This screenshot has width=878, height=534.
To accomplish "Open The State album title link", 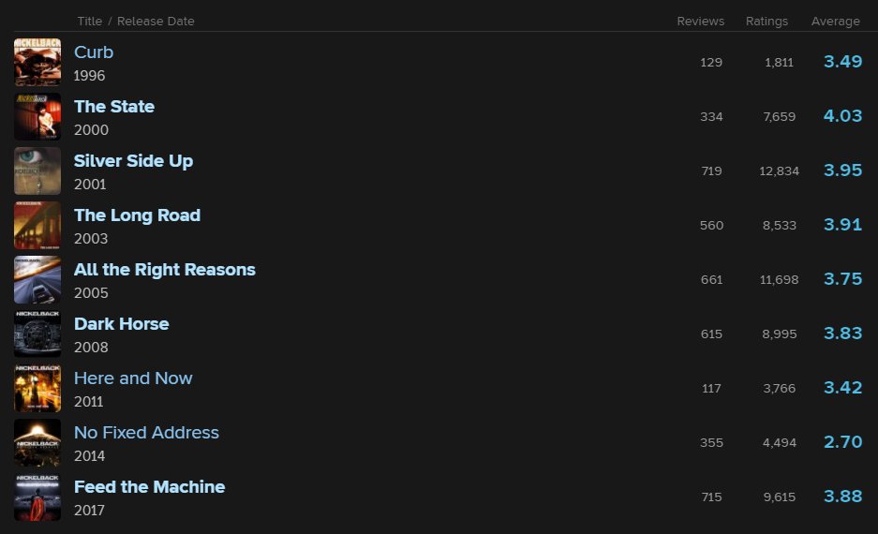I will point(114,107).
